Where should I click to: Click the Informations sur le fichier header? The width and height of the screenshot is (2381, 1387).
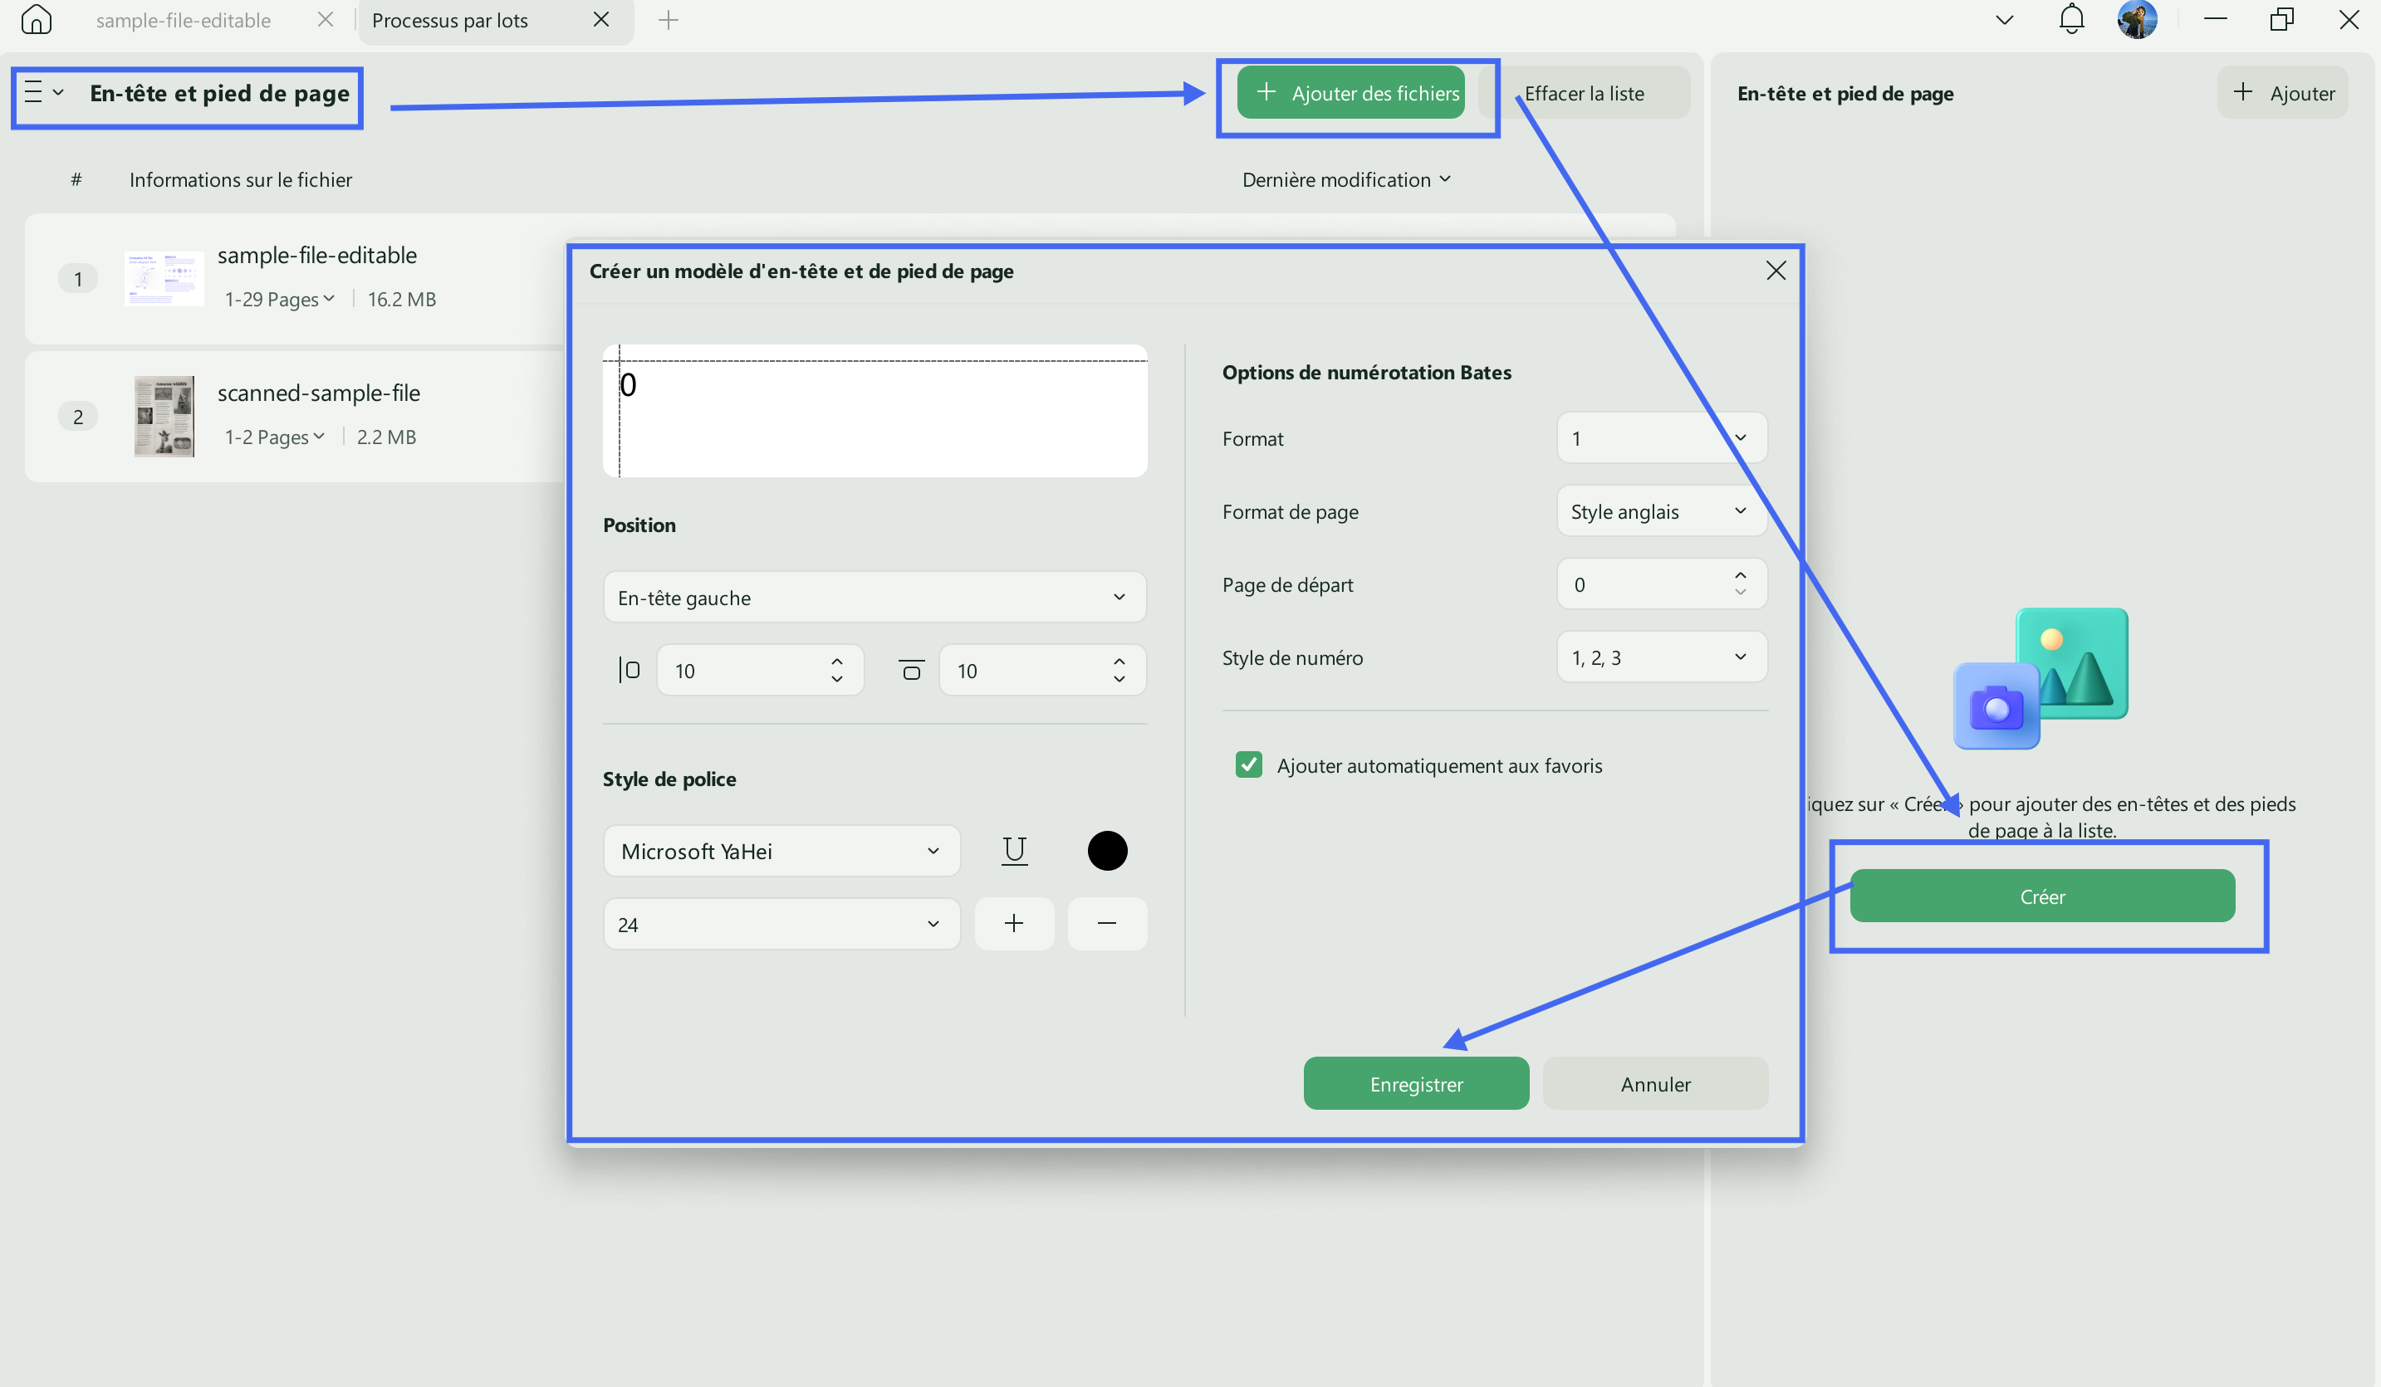(x=240, y=179)
